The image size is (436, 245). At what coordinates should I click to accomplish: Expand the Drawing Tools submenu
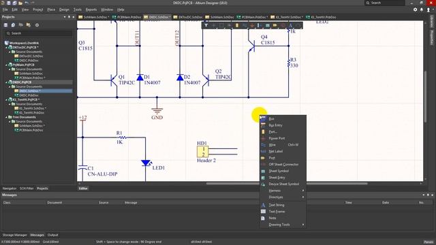tap(283, 225)
